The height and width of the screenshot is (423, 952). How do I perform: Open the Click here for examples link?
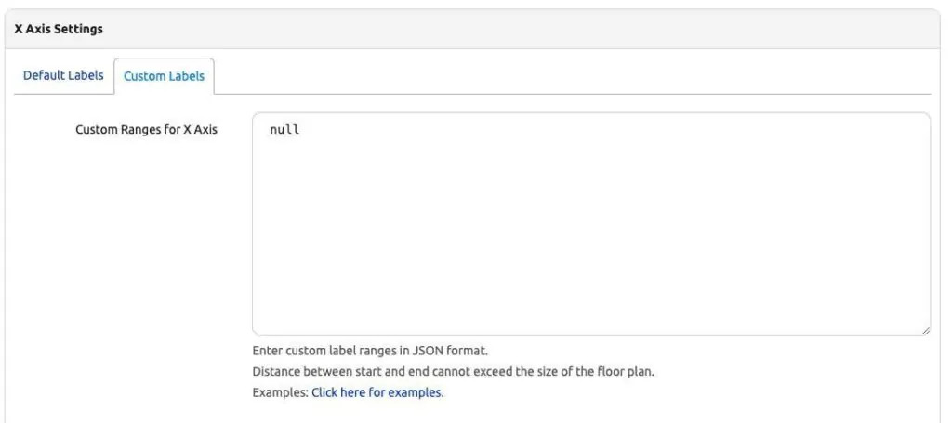[377, 392]
